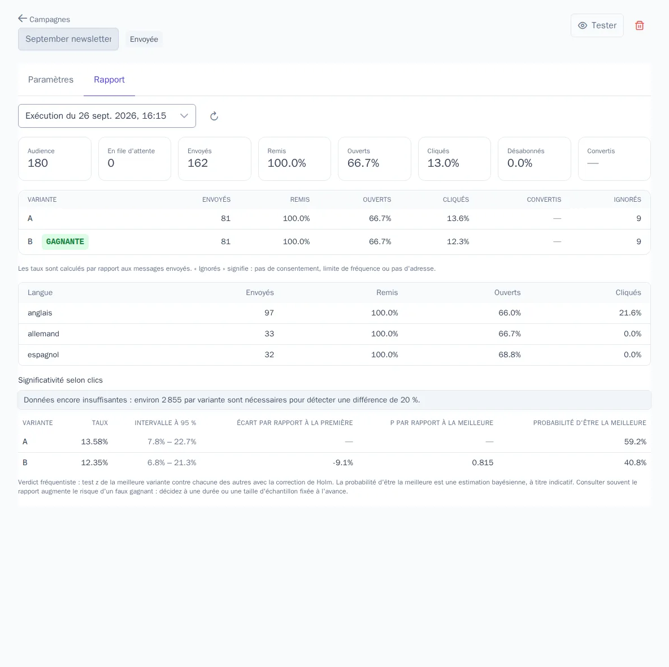
Task: Click the Ouverts 66.7% stat card
Action: click(375, 159)
